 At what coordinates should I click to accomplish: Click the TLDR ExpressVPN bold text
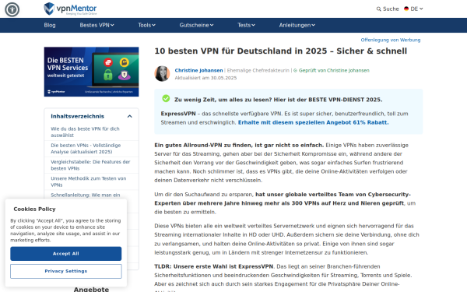point(213,266)
